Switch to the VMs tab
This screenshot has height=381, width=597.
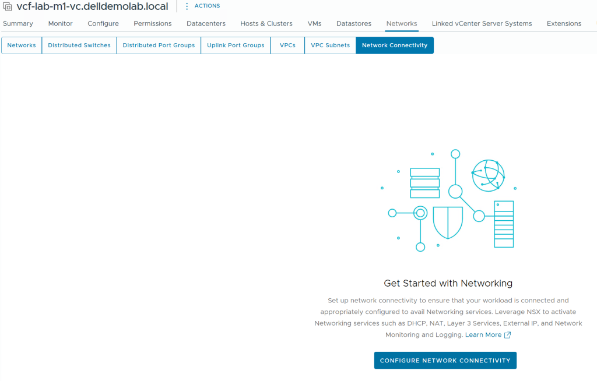click(314, 24)
